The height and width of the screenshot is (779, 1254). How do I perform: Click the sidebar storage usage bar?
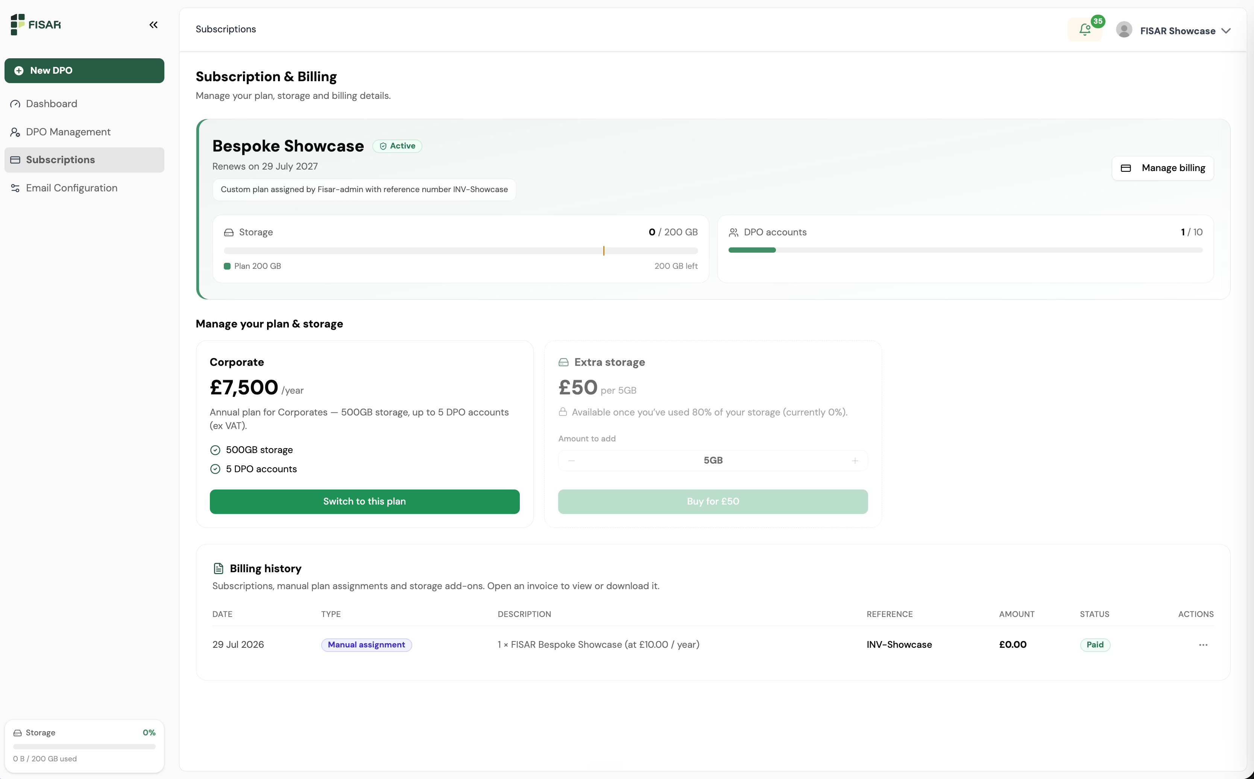tap(85, 747)
